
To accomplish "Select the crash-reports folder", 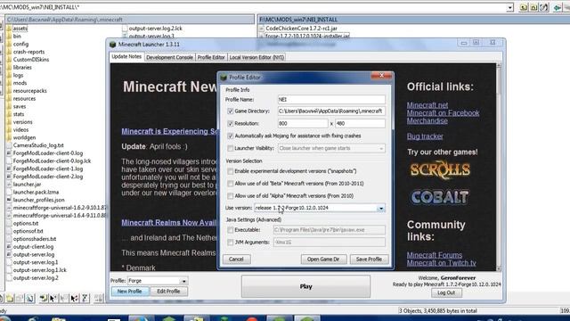I will (28, 52).
